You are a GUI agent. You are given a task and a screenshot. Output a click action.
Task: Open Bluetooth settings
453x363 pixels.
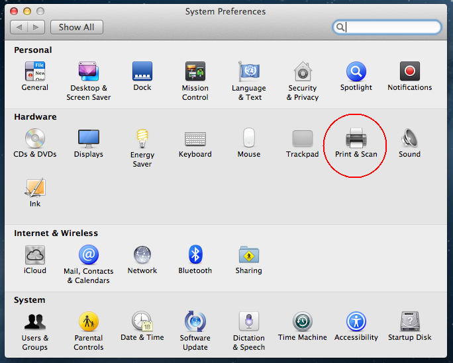pyautogui.click(x=195, y=255)
